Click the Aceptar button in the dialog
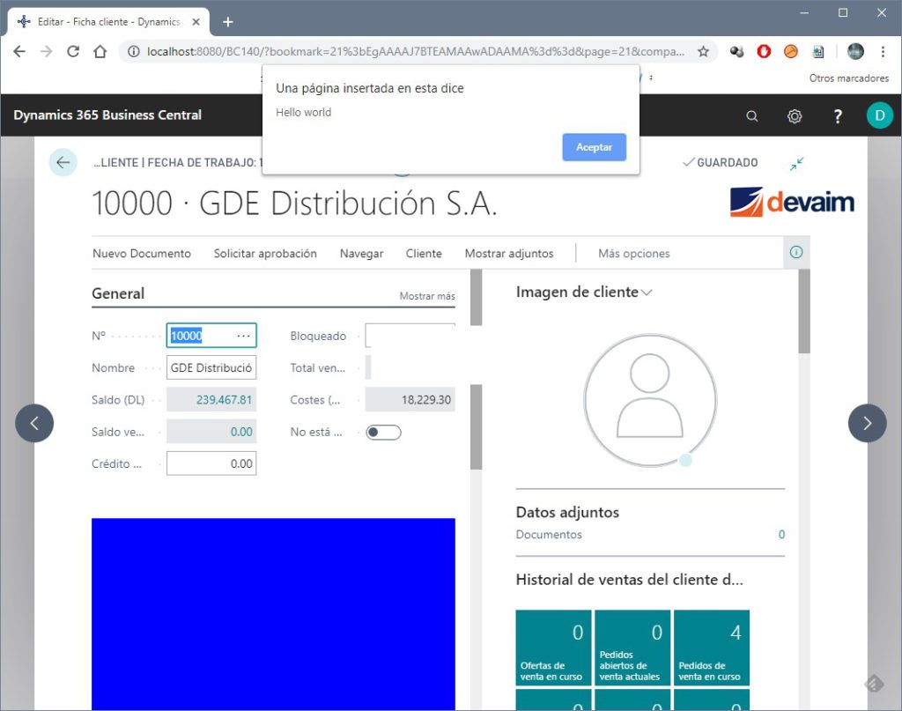 click(x=594, y=147)
